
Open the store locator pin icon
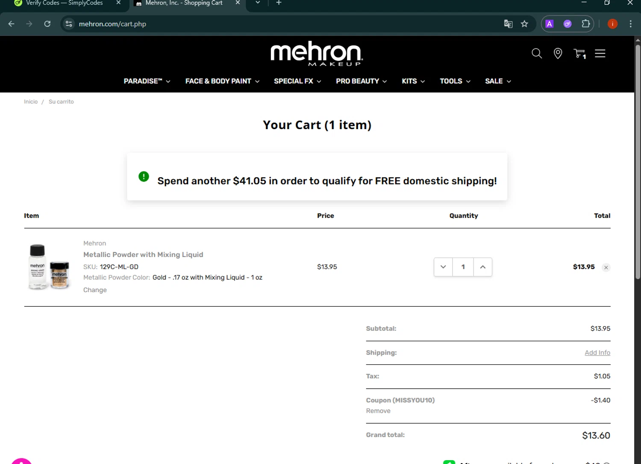(558, 53)
